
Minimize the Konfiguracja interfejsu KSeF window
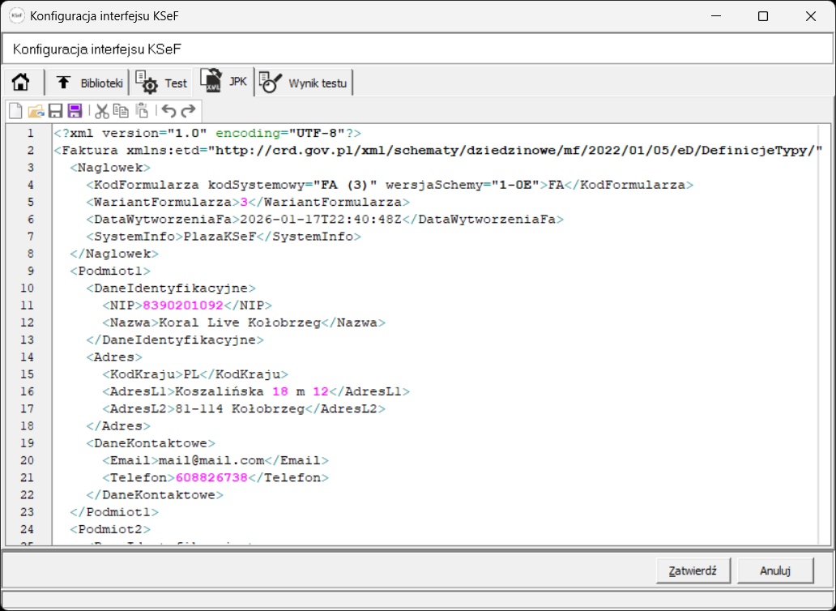pyautogui.click(x=715, y=16)
